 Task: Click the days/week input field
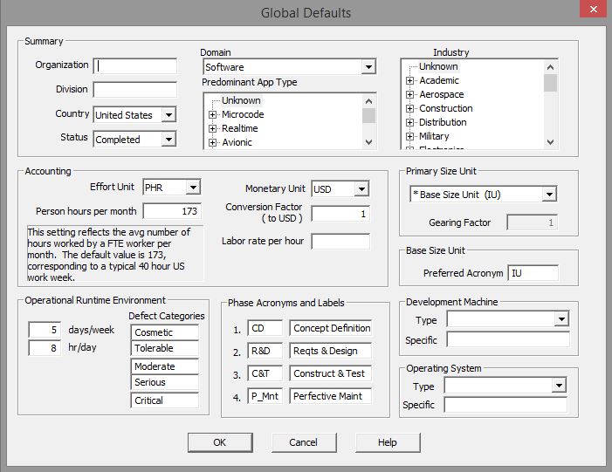pos(45,330)
